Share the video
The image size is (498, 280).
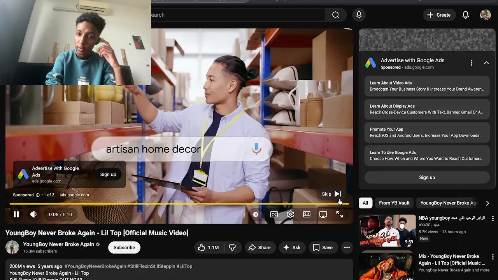pyautogui.click(x=260, y=247)
